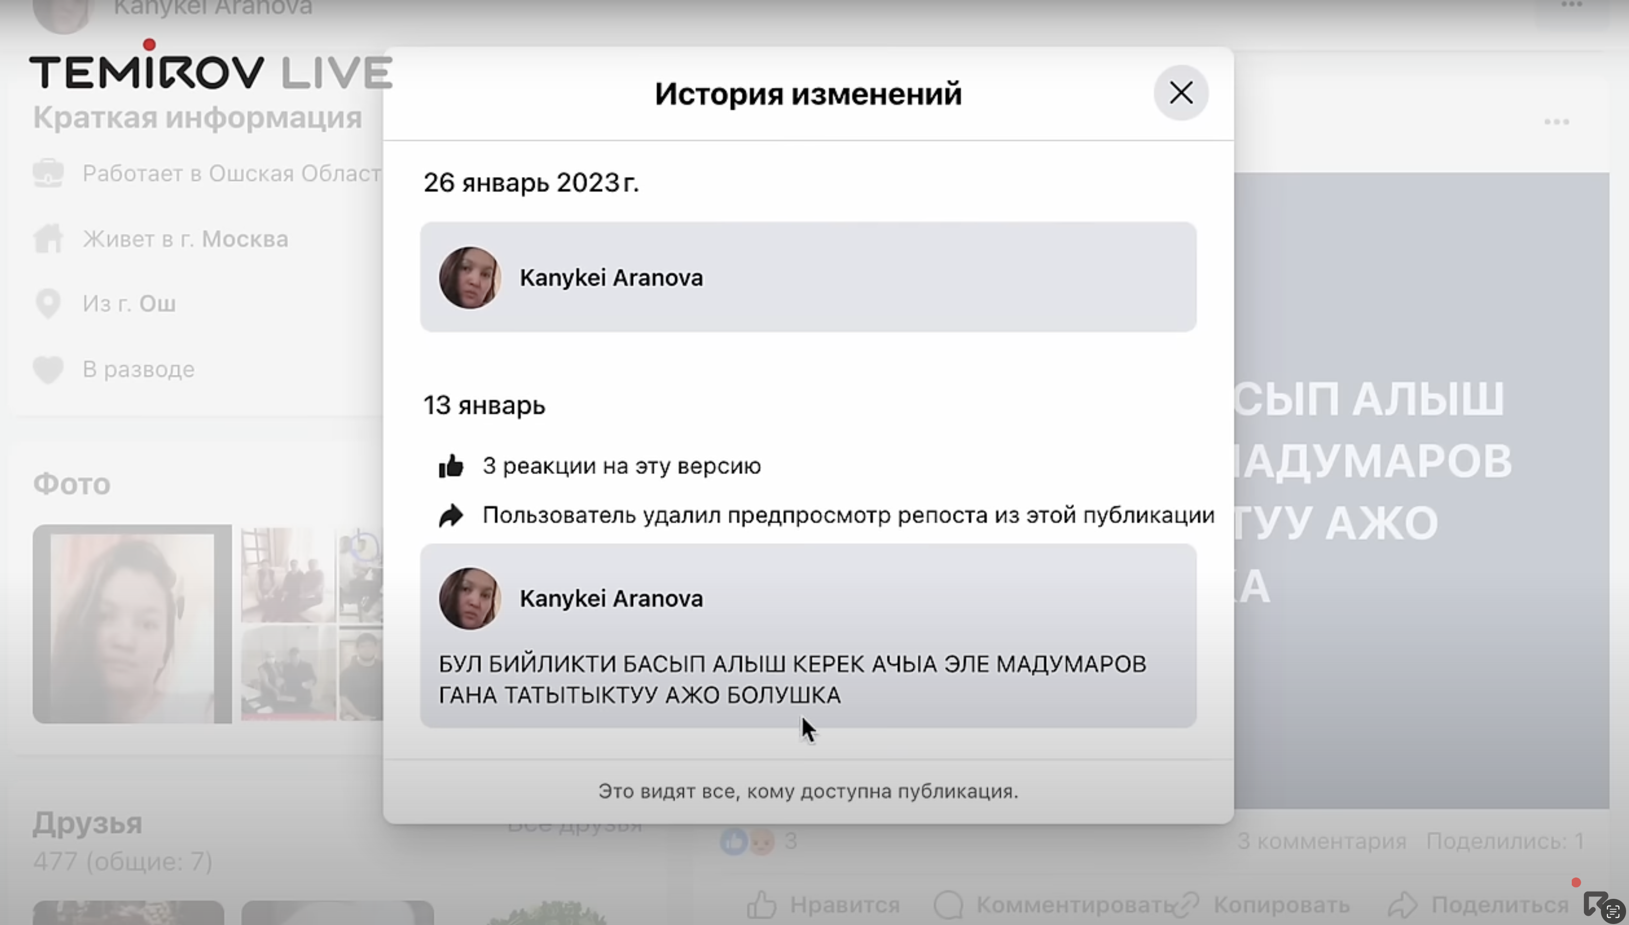
Task: Click the Копировать link button
Action: 1261,904
